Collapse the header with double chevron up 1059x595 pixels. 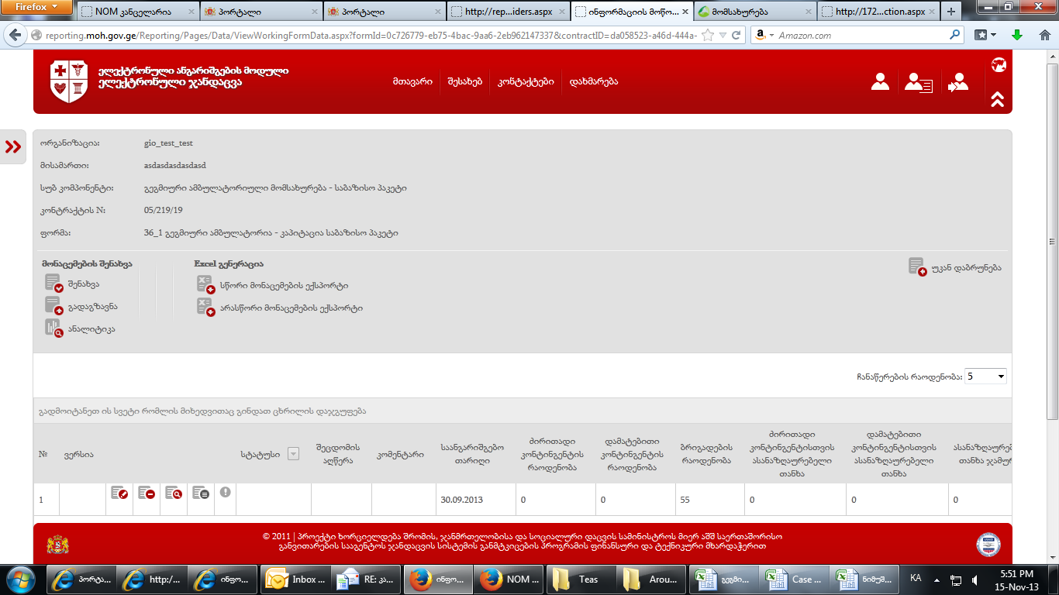[998, 99]
